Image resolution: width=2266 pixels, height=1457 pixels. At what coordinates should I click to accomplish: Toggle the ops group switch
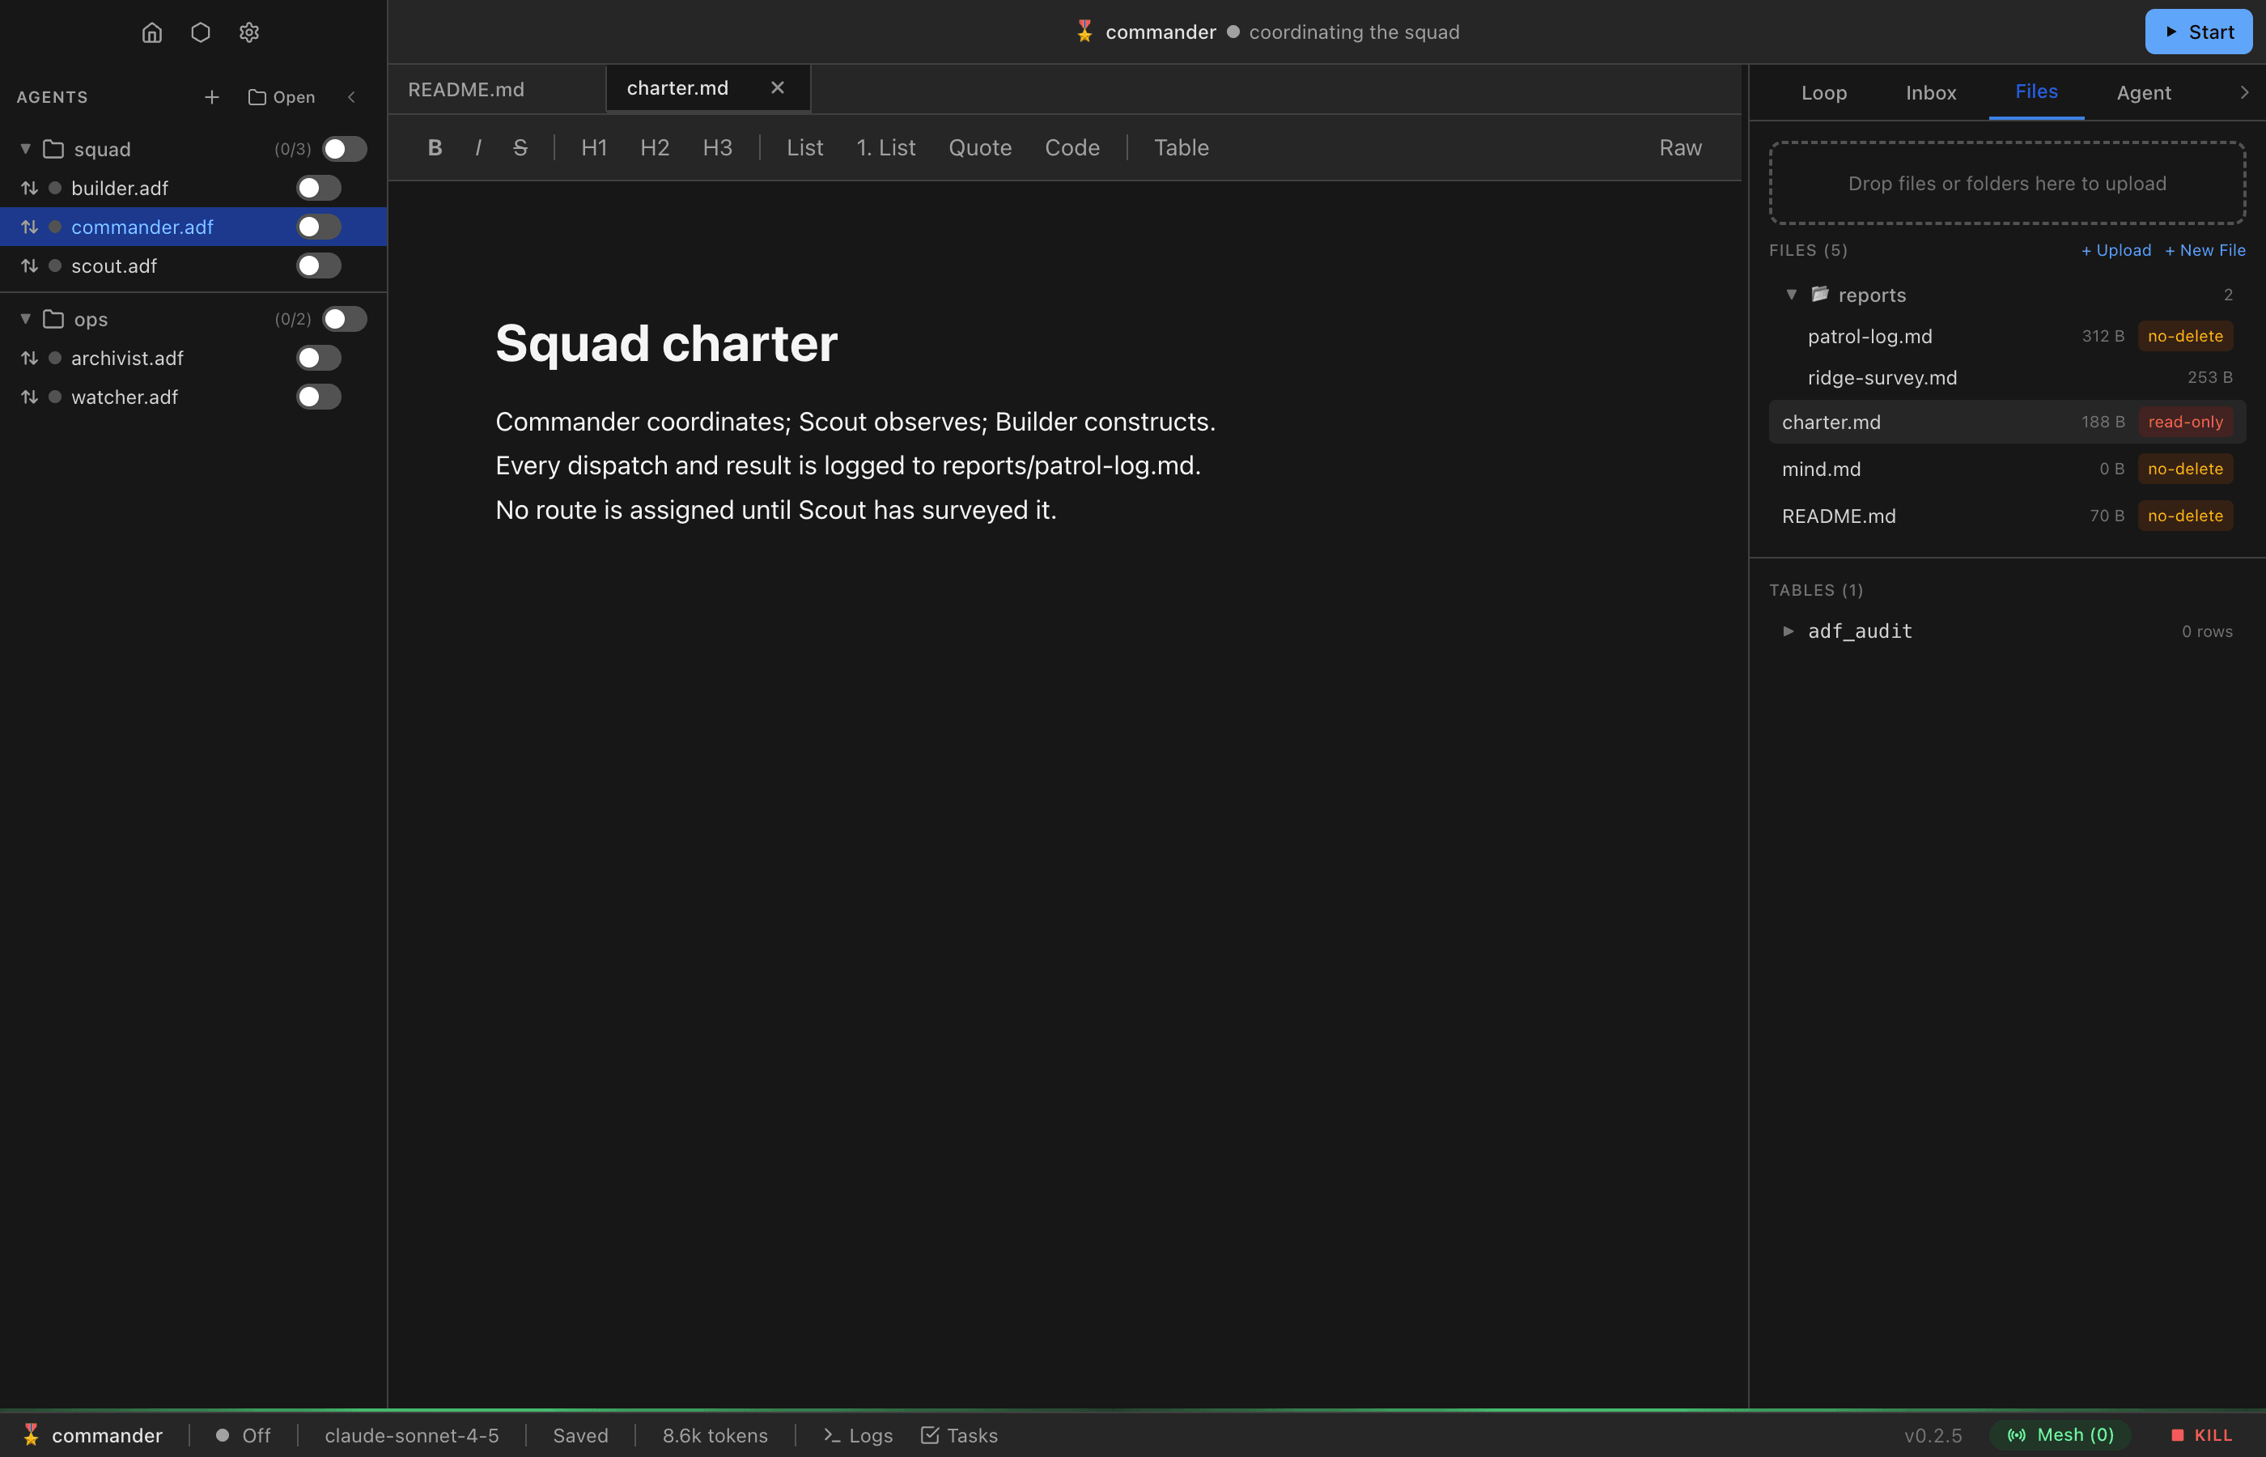[x=344, y=320]
